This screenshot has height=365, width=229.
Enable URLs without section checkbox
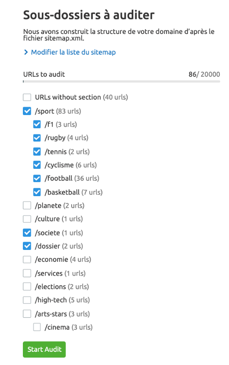(27, 97)
